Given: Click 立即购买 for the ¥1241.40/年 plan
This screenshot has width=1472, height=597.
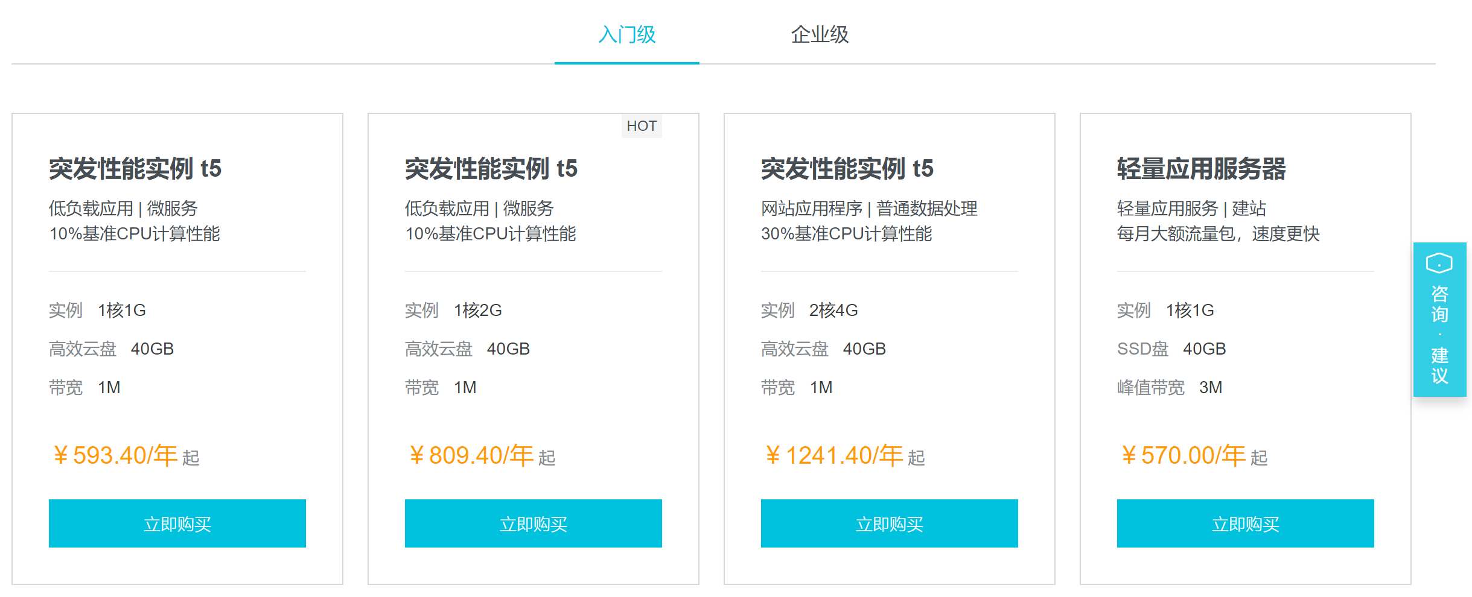Looking at the screenshot, I should pyautogui.click(x=890, y=523).
